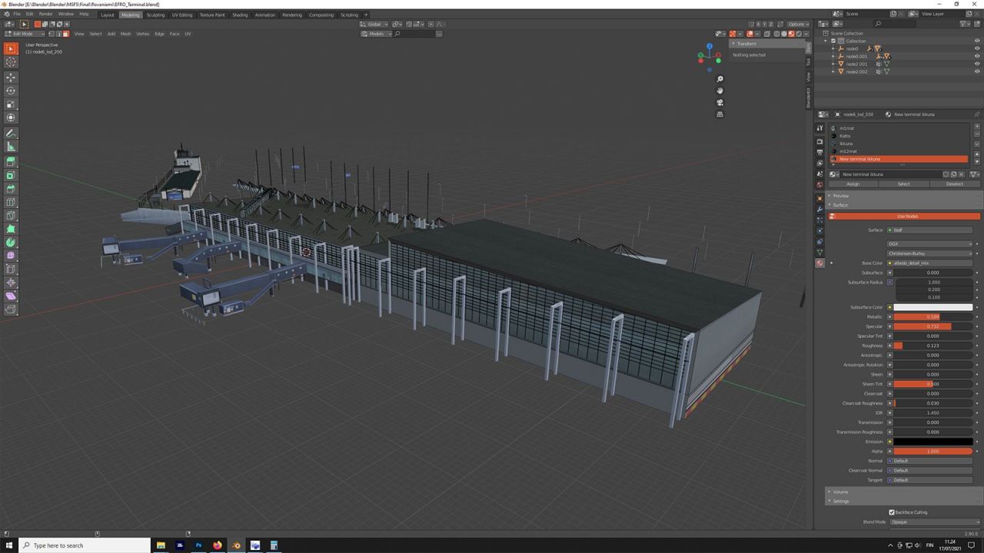Hide node0 via its eye icon
Viewport: 984px width, 553px height.
tap(977, 48)
